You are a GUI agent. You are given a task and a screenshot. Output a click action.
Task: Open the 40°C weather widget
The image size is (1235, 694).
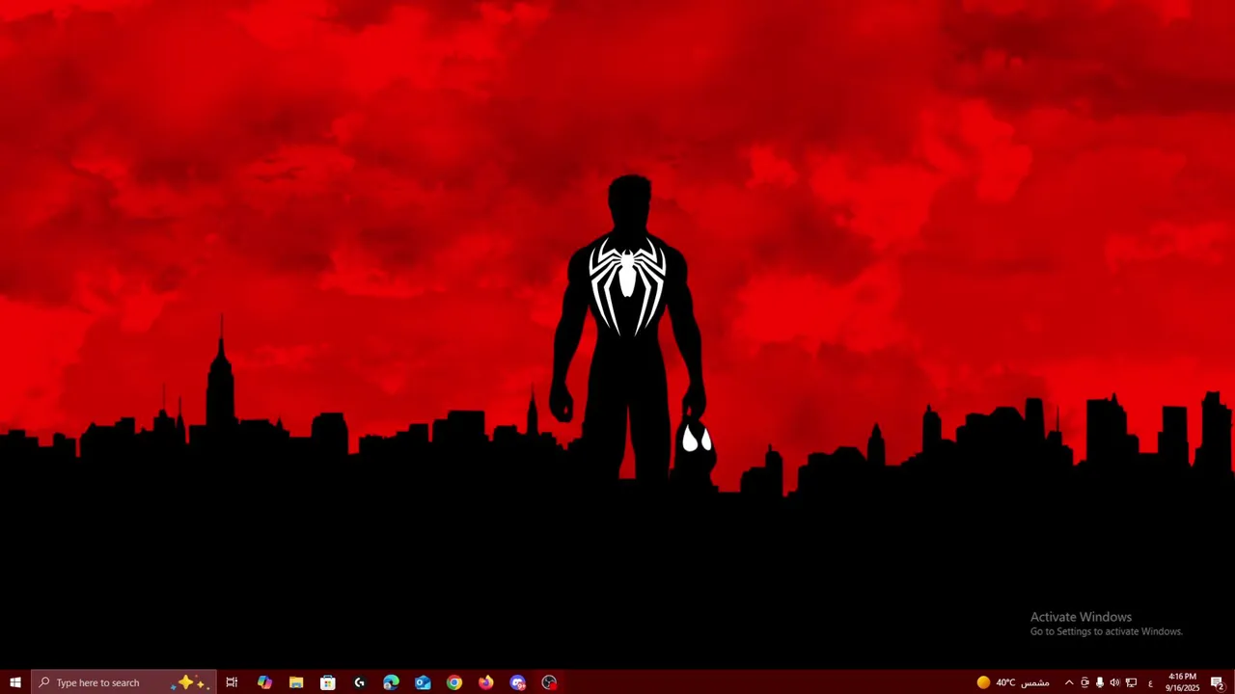point(1013,682)
